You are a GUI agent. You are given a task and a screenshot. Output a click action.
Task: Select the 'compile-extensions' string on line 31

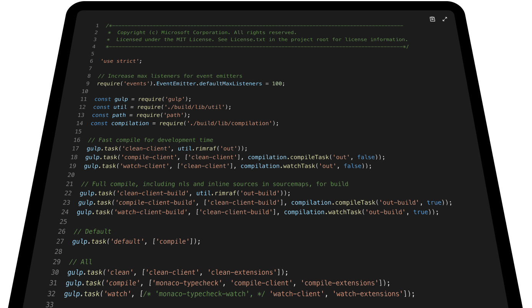(x=340, y=283)
